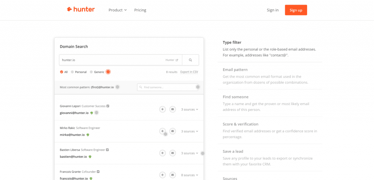
Task: Open Giovanni Lepori's social profile icon
Action: tap(108, 106)
